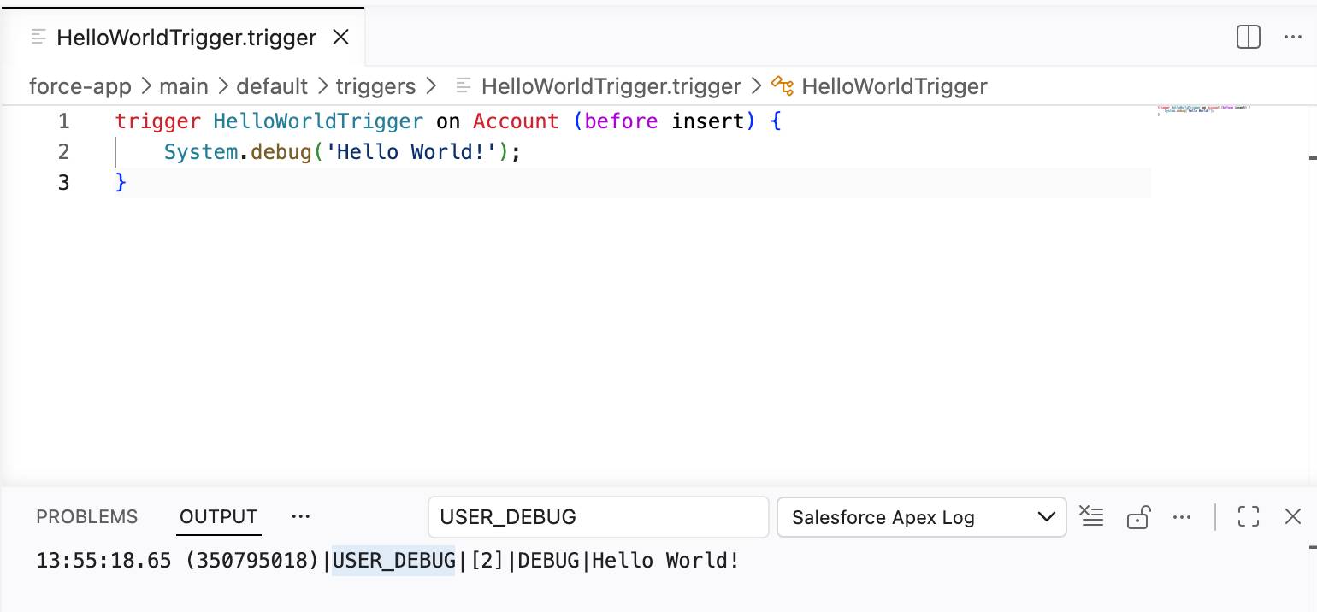Image resolution: width=1317 pixels, height=612 pixels.
Task: Click line number 2 in the gutter
Action: click(x=64, y=152)
